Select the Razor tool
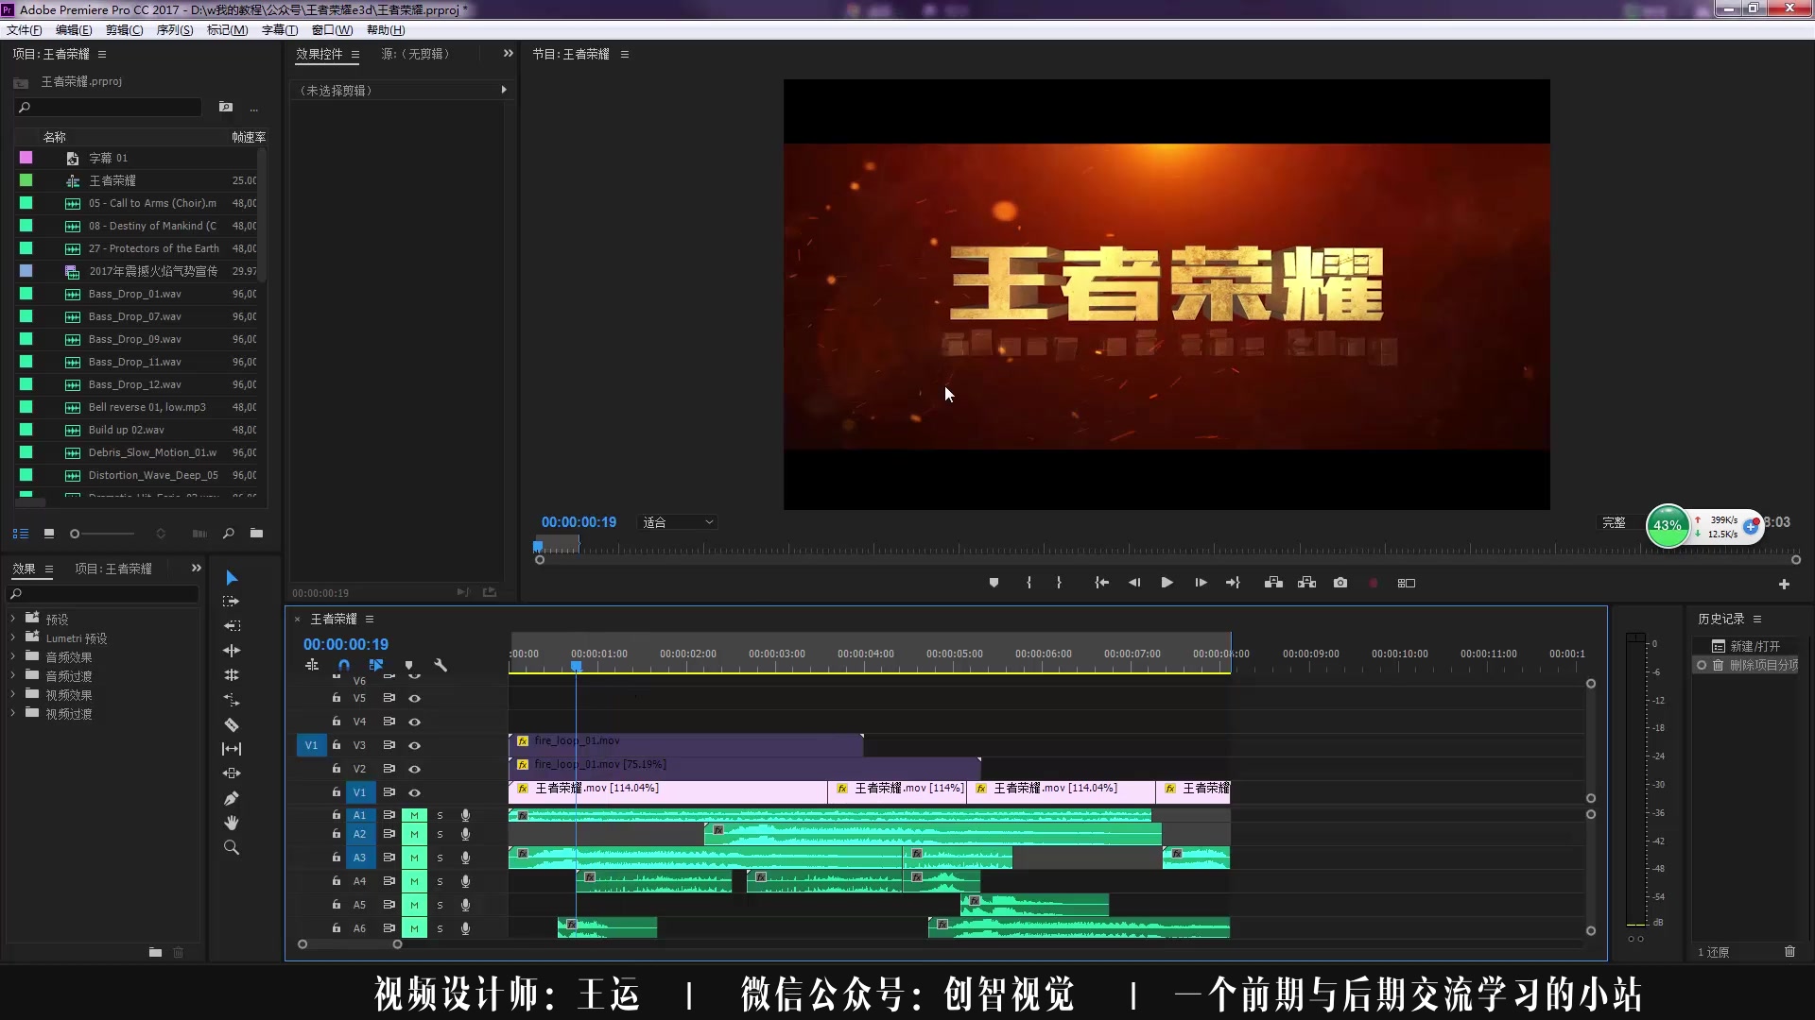Viewport: 1815px width, 1020px height. (232, 724)
